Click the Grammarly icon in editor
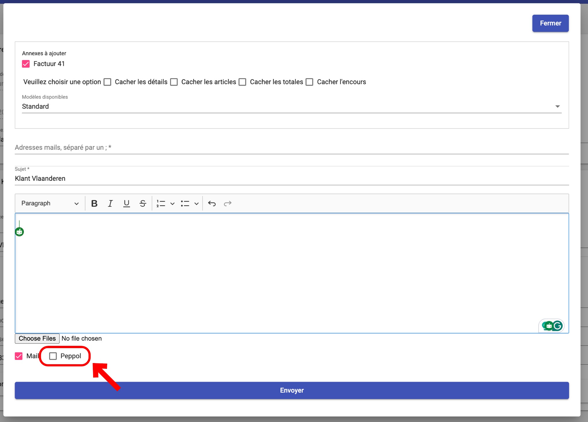This screenshot has height=422, width=588. tap(558, 326)
